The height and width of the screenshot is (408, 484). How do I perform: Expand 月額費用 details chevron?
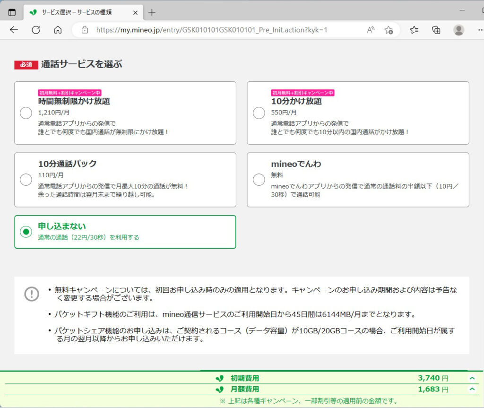(472, 389)
